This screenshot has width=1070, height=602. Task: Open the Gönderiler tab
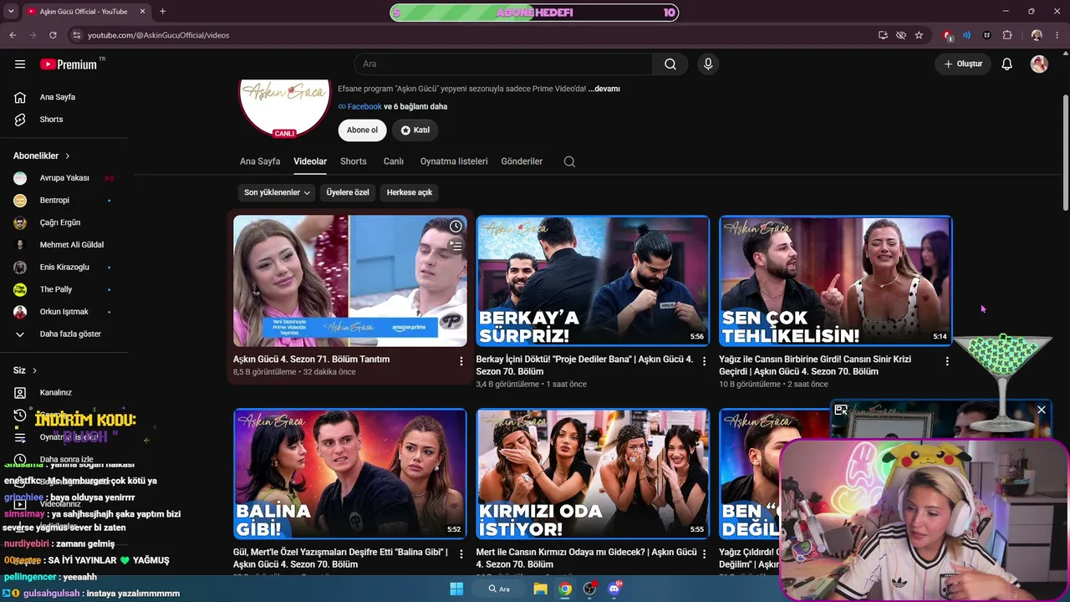point(522,161)
